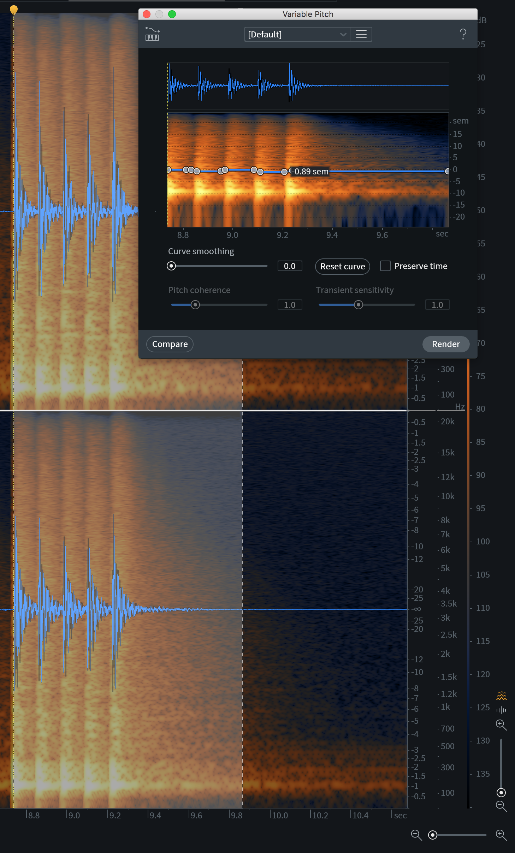
Task: Click the waveform overview in Variable Pitch
Action: [308, 86]
